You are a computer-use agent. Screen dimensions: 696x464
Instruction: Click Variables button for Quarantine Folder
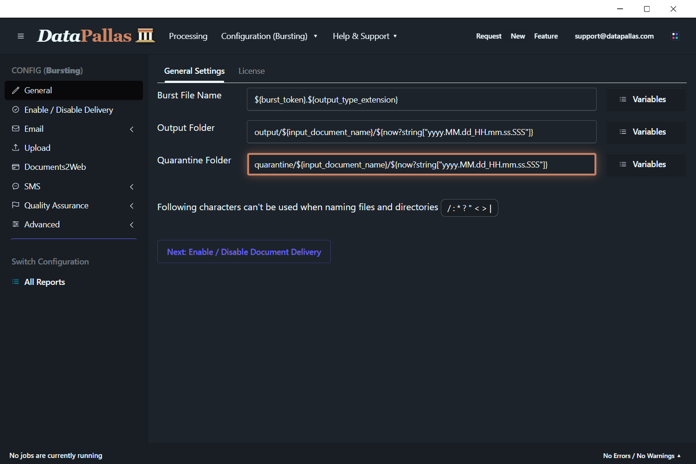click(x=646, y=164)
